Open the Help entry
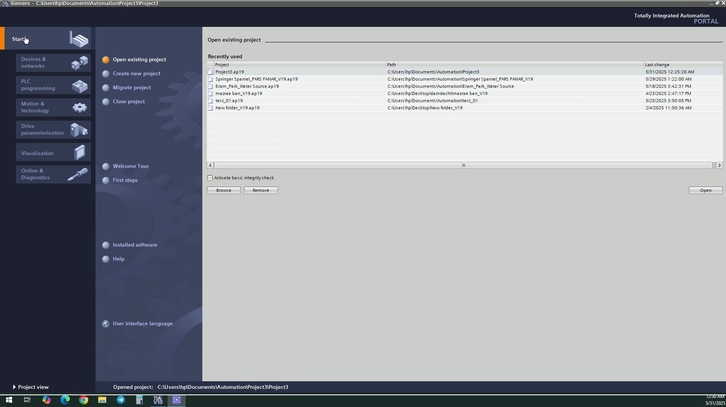This screenshot has width=726, height=407. 119,259
